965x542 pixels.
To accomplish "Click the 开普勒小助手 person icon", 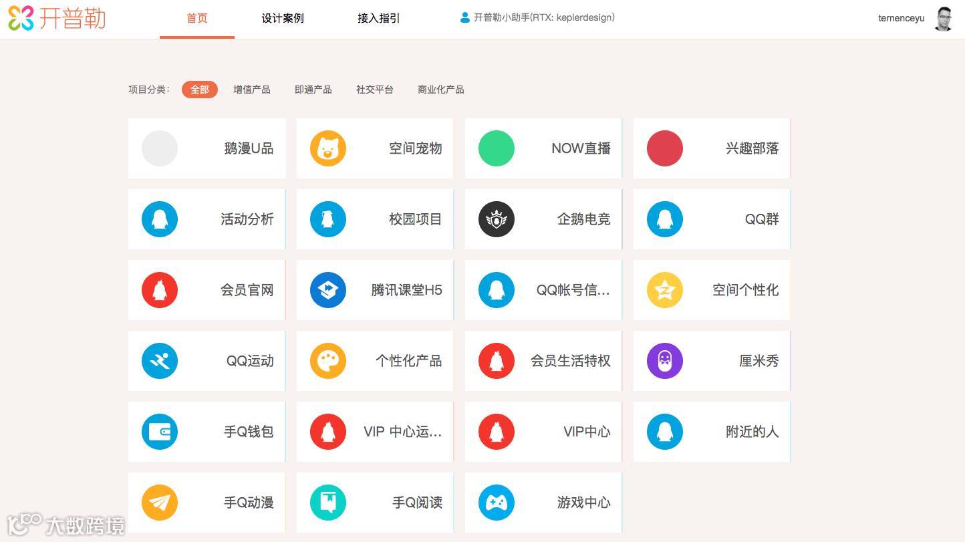I will pos(465,18).
